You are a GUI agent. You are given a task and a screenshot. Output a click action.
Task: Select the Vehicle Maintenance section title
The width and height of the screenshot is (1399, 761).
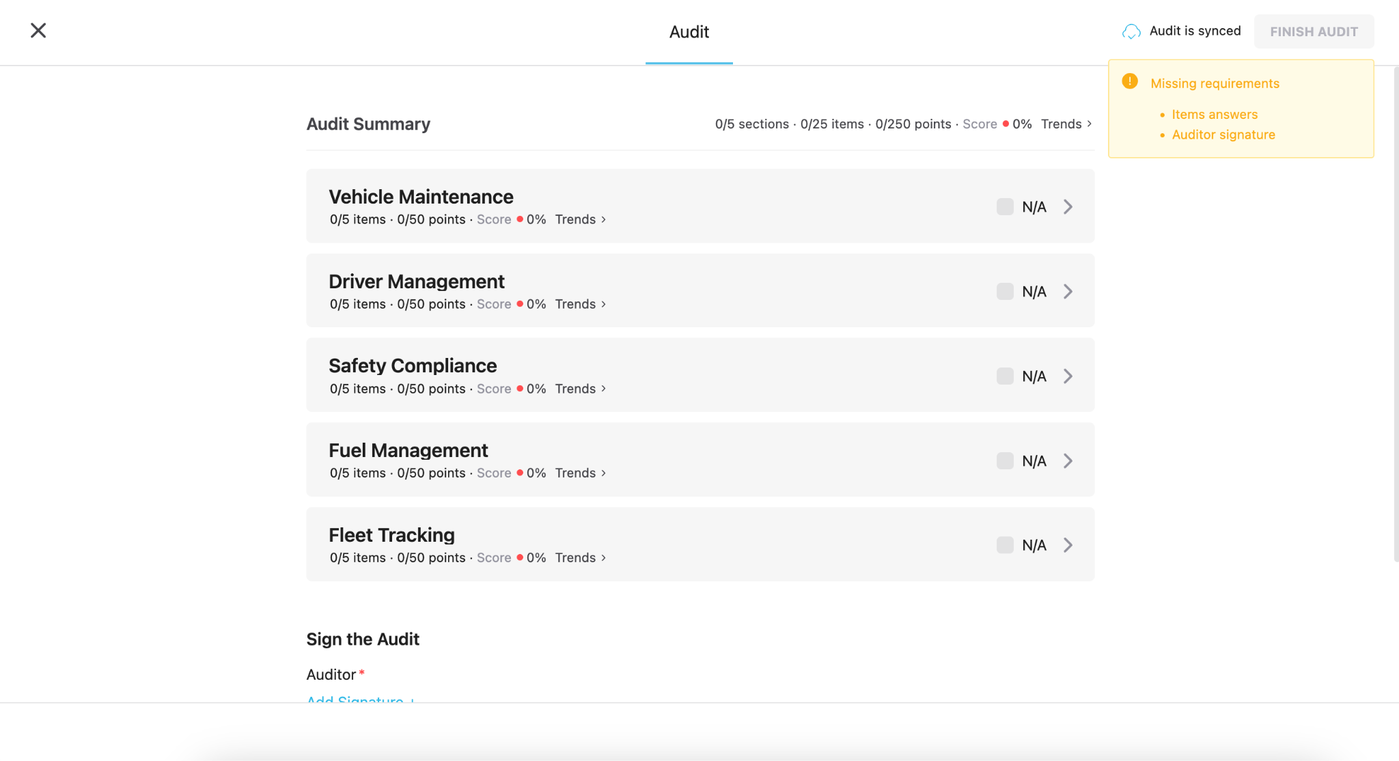pyautogui.click(x=421, y=197)
